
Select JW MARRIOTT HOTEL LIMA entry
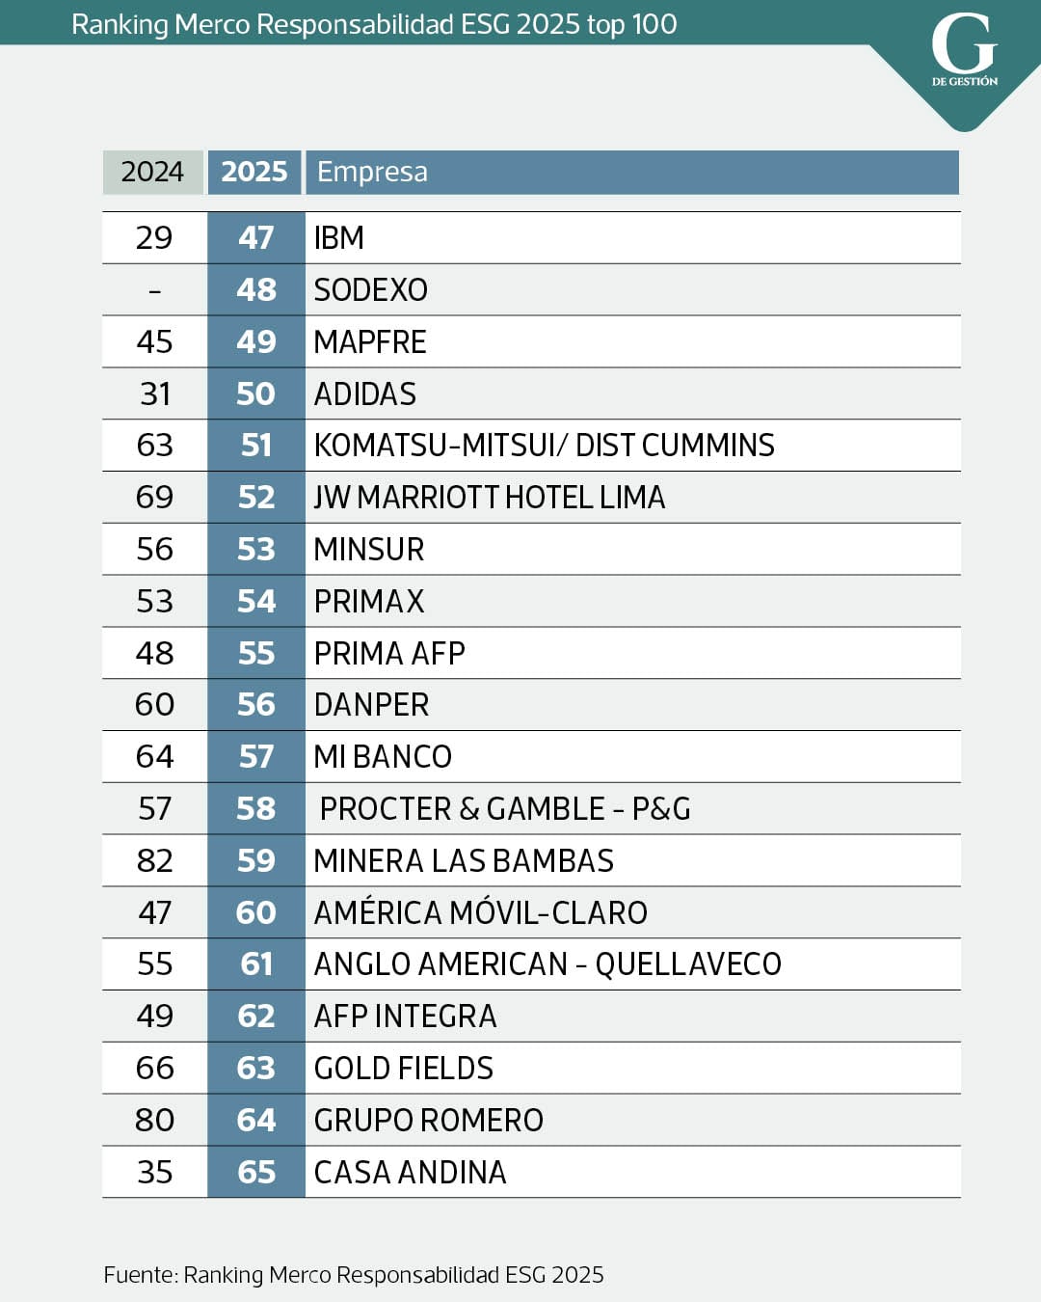coord(490,498)
